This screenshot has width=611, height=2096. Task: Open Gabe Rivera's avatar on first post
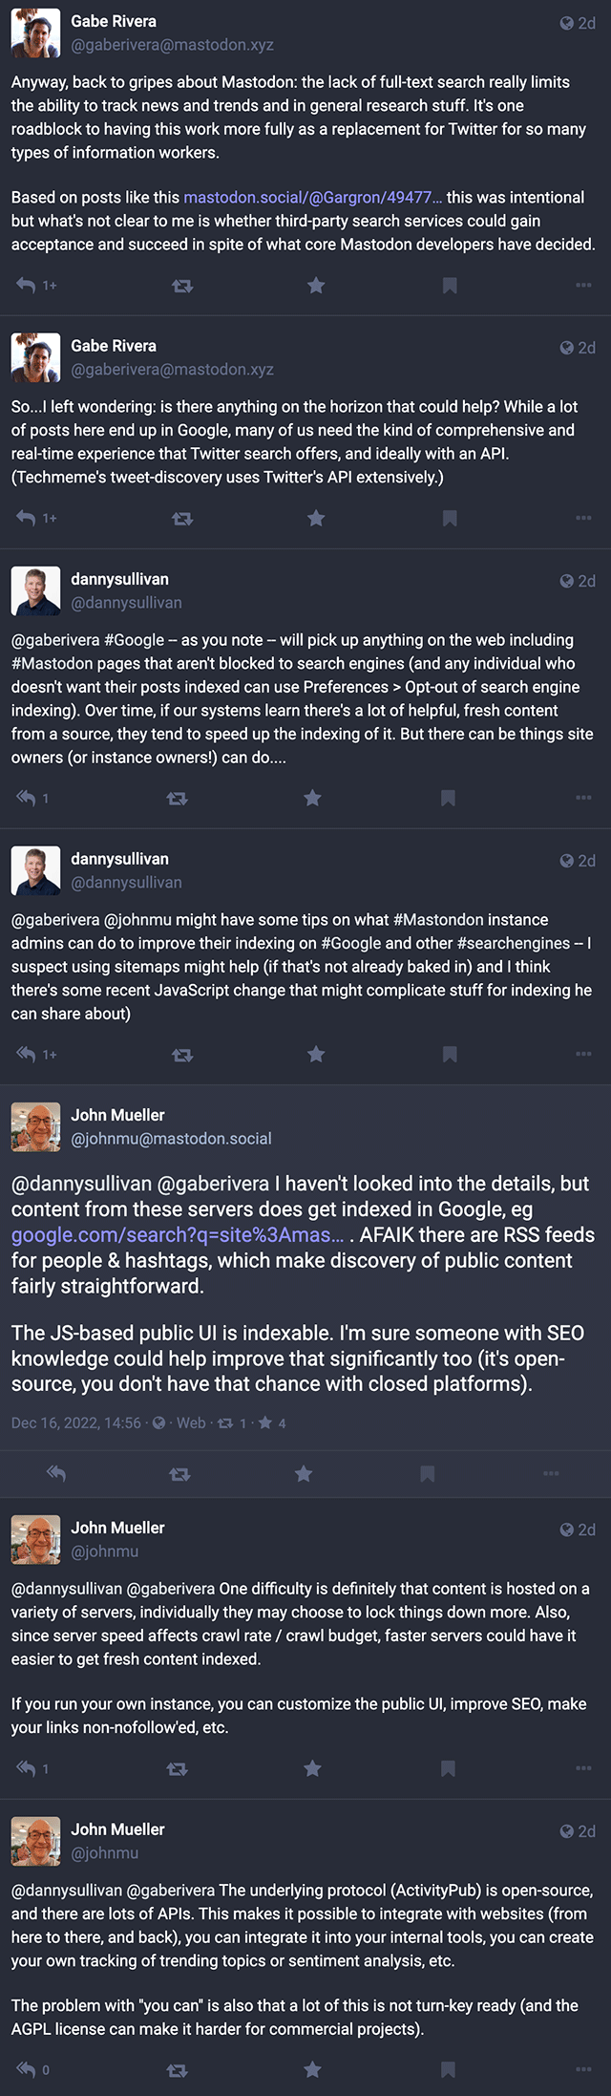coord(36,33)
